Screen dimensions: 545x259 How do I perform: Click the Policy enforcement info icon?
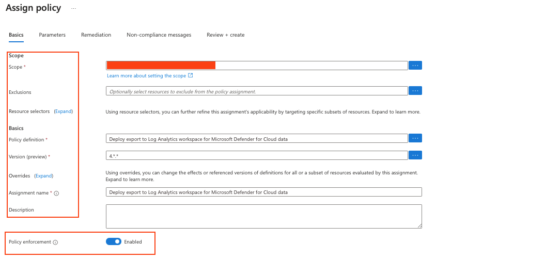[x=55, y=242]
